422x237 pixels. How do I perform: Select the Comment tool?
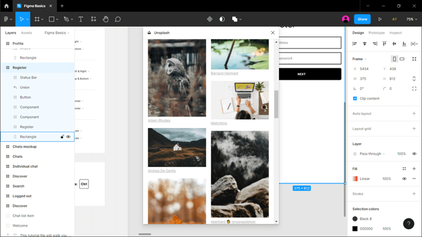coord(118,19)
